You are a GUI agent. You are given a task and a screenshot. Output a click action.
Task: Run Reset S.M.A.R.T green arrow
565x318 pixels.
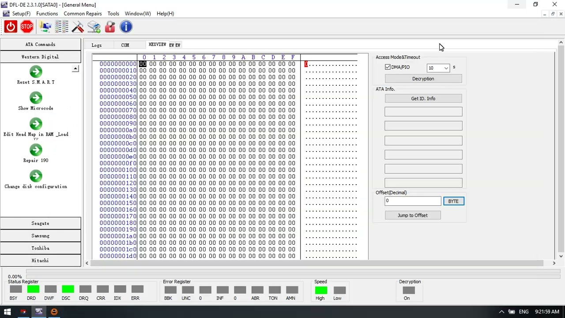(36, 72)
